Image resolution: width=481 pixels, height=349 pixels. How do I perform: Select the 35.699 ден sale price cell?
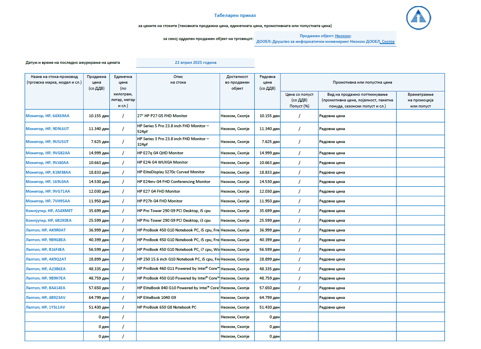click(96, 210)
